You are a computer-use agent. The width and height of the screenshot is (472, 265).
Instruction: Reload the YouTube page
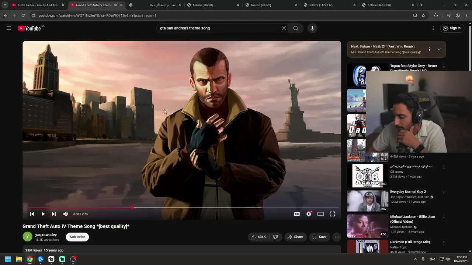pyautogui.click(x=23, y=15)
